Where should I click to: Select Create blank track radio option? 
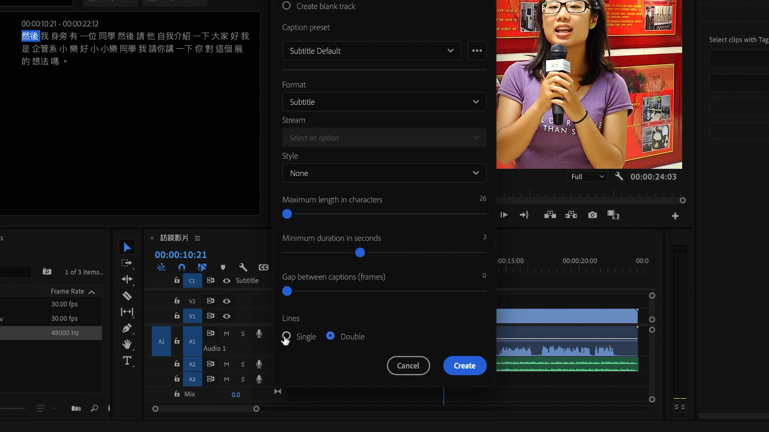click(286, 6)
